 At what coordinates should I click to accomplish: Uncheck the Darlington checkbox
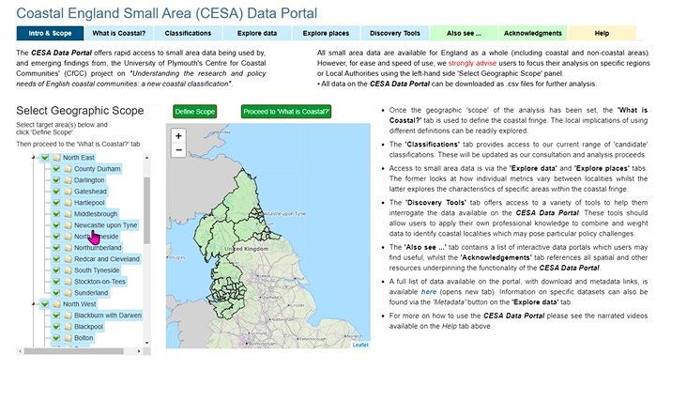tap(56, 180)
